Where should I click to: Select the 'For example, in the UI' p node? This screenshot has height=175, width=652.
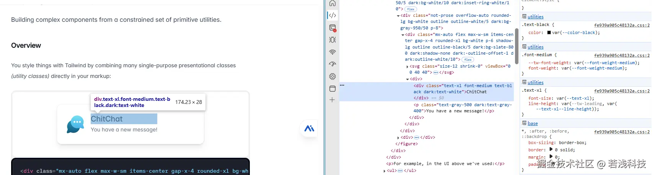click(445, 164)
